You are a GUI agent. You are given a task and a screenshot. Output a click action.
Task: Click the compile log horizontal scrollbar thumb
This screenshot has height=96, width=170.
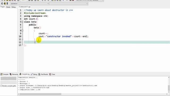click(40, 94)
